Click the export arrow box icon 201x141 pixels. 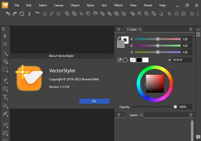coord(192,14)
